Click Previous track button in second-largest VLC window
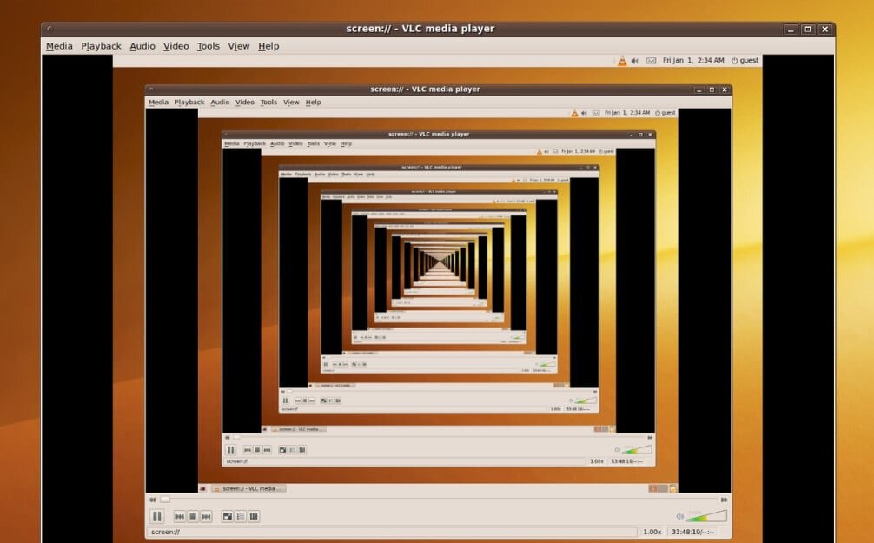The height and width of the screenshot is (543, 874). [180, 517]
